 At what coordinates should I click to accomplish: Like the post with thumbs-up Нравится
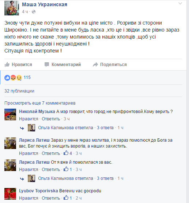[18, 64]
